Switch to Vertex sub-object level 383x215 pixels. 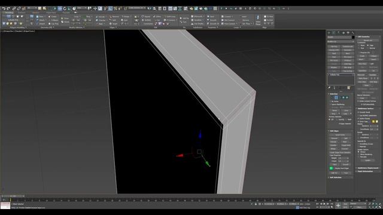(333, 97)
